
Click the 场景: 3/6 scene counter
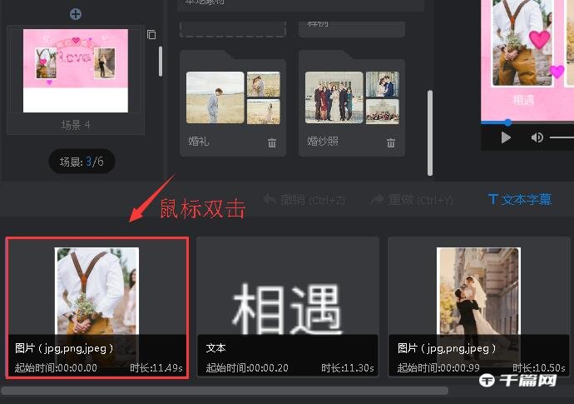[x=82, y=162]
